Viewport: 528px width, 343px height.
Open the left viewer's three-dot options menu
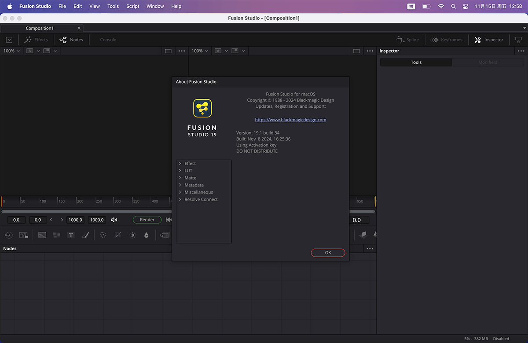pos(182,51)
